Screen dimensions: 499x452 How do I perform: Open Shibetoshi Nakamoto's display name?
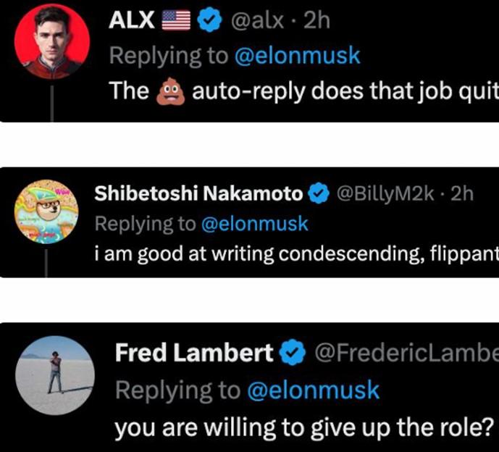198,194
